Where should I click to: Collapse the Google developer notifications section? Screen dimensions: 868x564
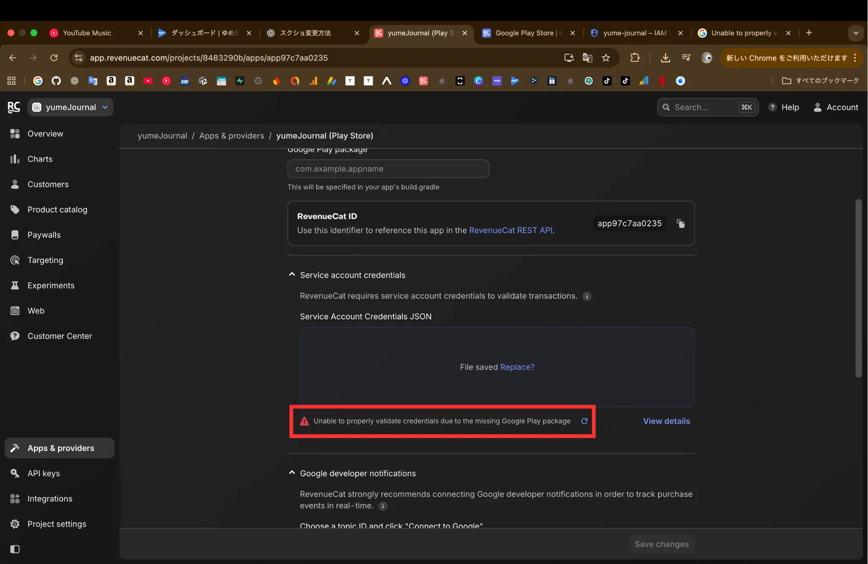(291, 472)
